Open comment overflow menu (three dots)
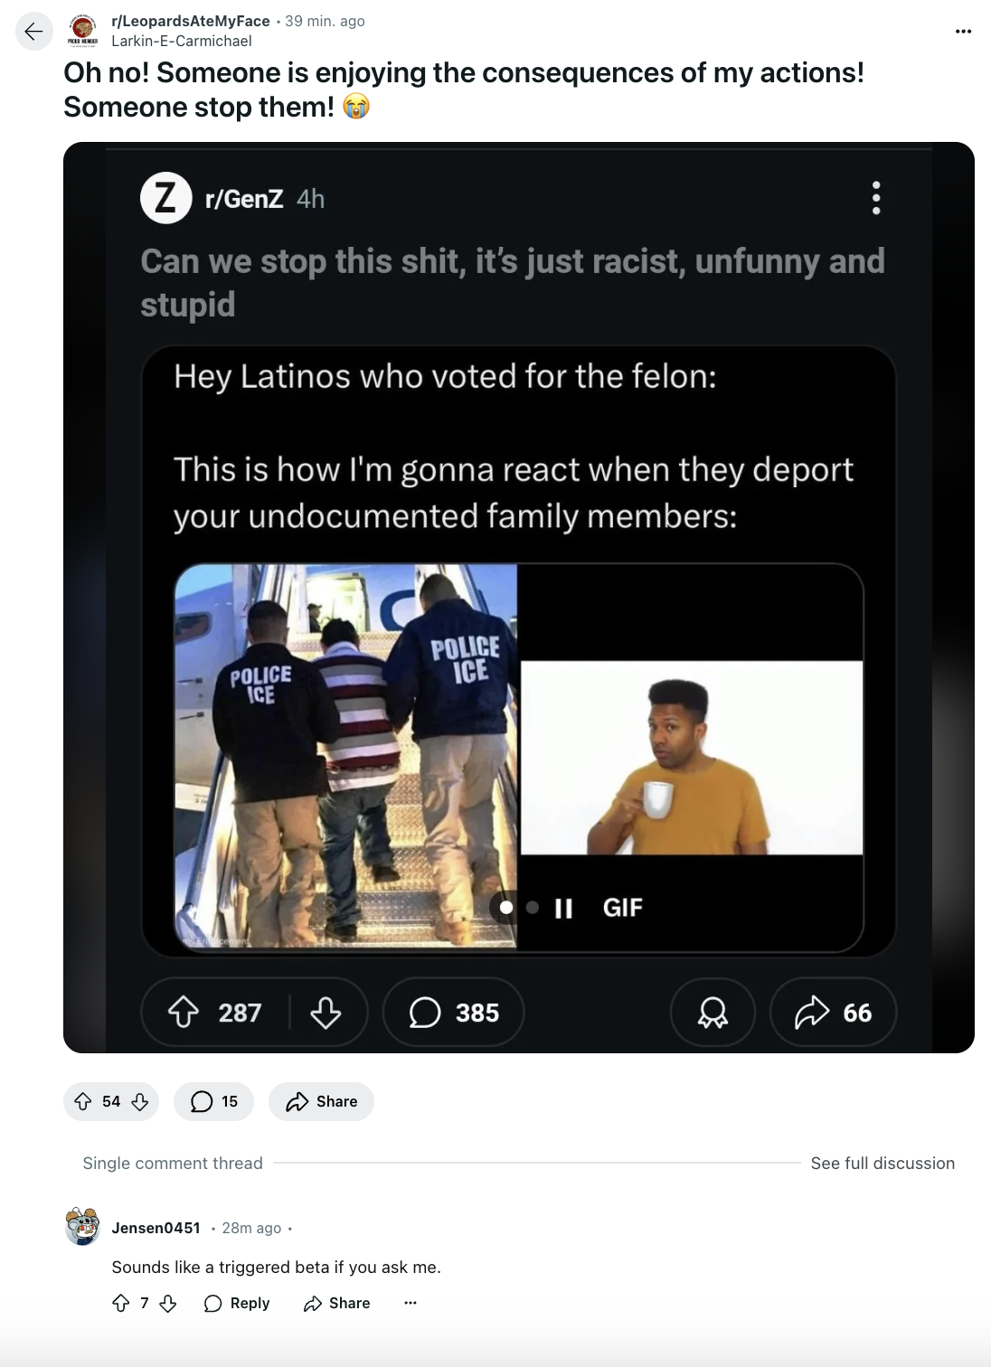The width and height of the screenshot is (991, 1367). click(411, 1303)
